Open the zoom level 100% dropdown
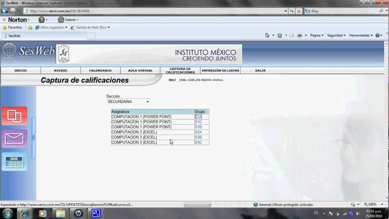 click(372, 205)
